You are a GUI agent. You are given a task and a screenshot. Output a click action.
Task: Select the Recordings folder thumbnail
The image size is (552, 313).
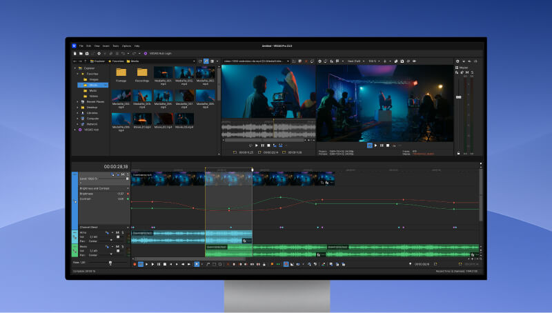tap(142, 73)
